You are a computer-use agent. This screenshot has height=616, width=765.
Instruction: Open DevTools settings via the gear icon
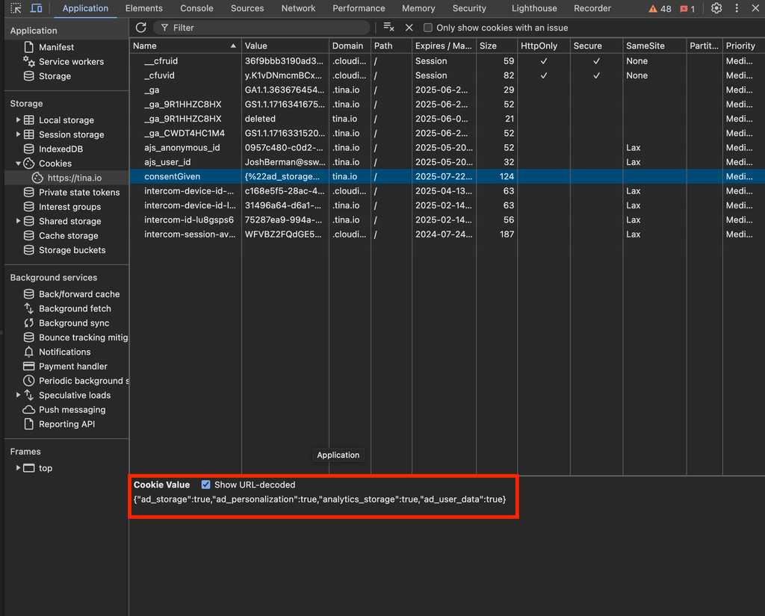click(x=715, y=8)
